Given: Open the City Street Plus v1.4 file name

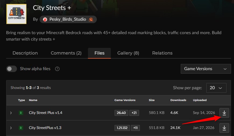Looking at the screenshot, I should [45, 113].
